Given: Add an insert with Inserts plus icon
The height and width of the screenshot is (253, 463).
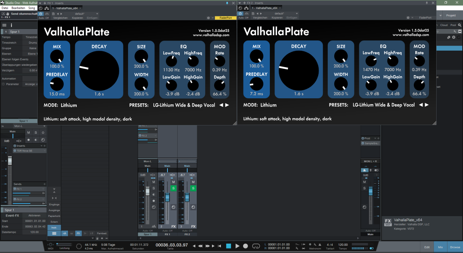Looking at the screenshot, I should (x=44, y=146).
